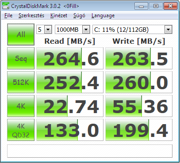Close the CrystalDiskMark window

click(170, 6)
